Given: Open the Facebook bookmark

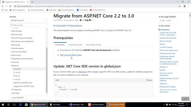Looking at the screenshot, I should click(82, 10).
